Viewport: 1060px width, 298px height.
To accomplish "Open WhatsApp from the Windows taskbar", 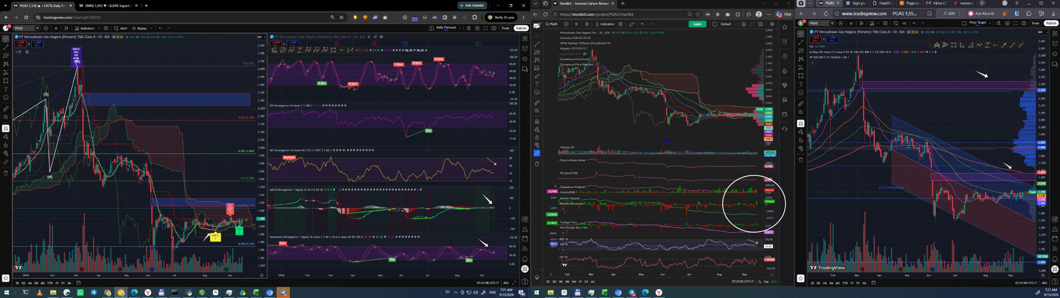I will 80,293.
